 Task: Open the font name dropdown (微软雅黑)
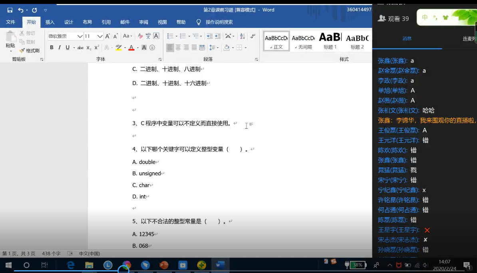point(80,36)
